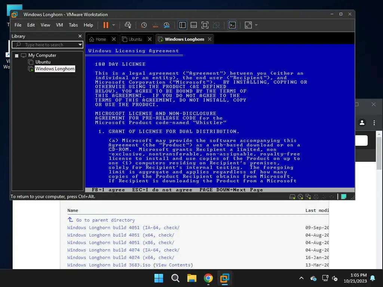Image resolution: width=383 pixels, height=287 pixels.
Task: Open the VM menu
Action: pos(59,25)
